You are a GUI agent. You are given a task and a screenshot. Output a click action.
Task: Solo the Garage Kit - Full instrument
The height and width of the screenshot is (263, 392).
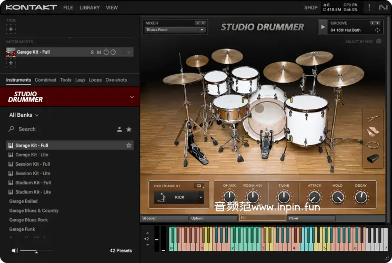pyautogui.click(x=92, y=52)
